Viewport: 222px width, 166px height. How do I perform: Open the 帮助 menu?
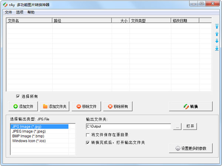tap(31, 12)
